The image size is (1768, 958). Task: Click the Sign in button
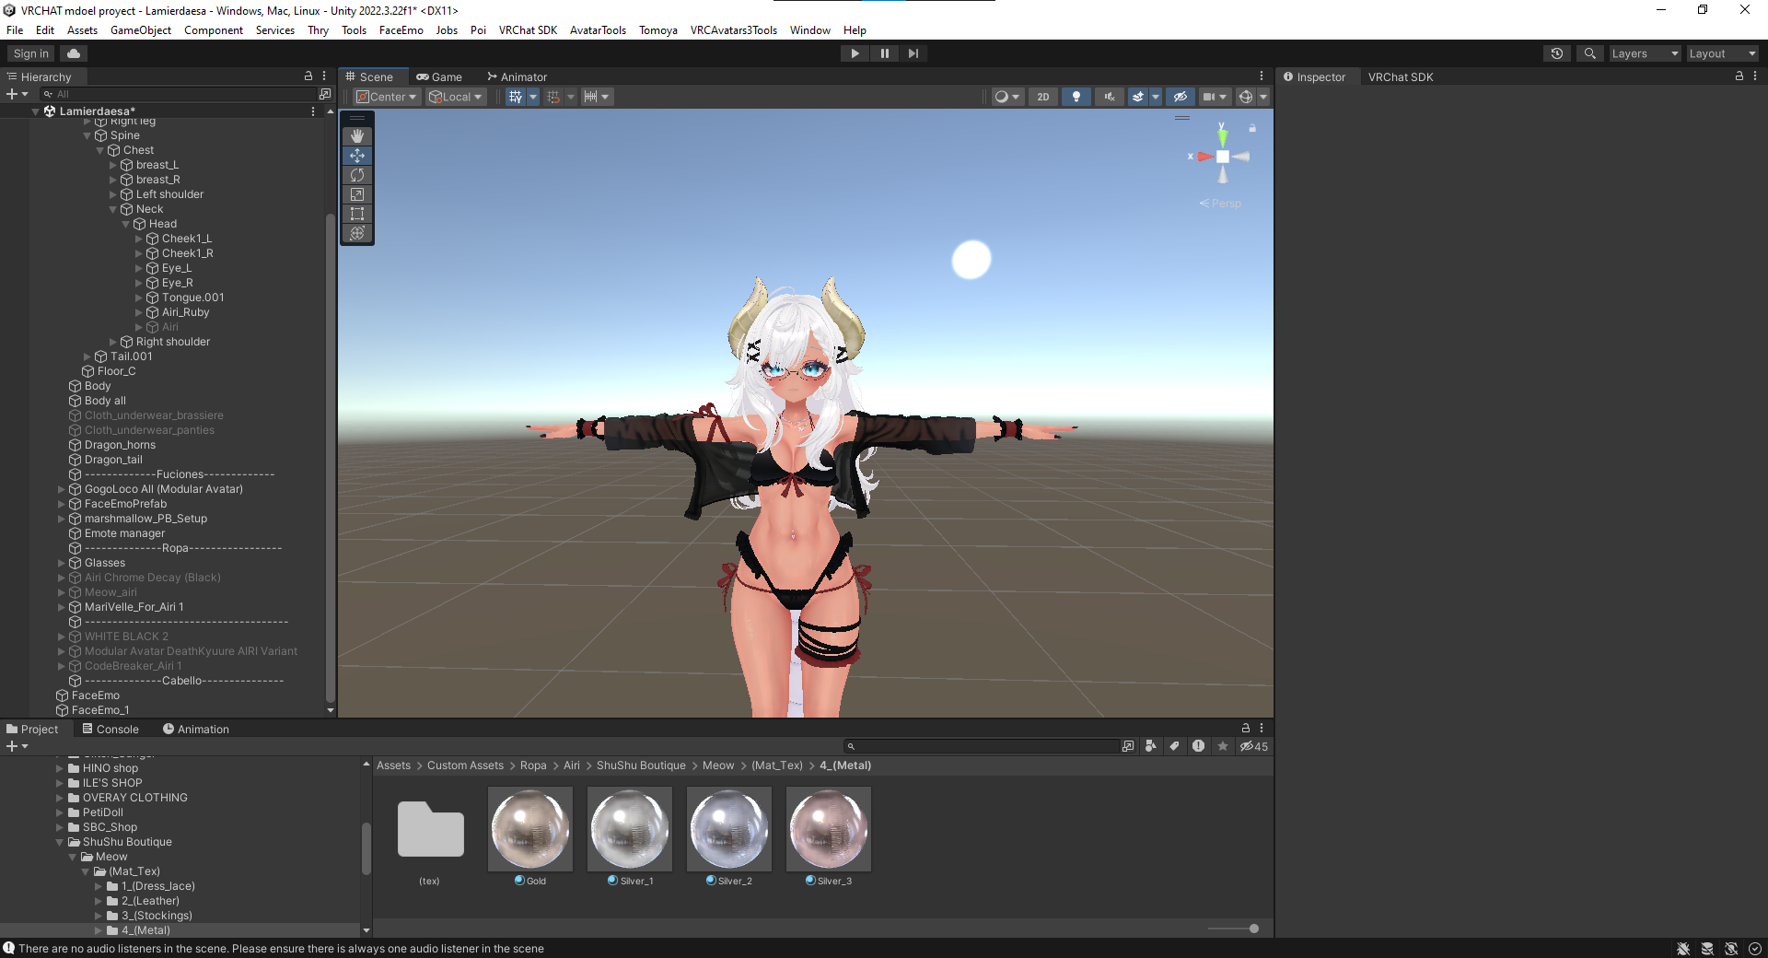click(x=31, y=53)
